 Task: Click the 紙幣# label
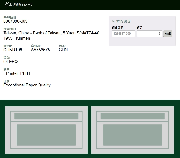coord(8,46)
